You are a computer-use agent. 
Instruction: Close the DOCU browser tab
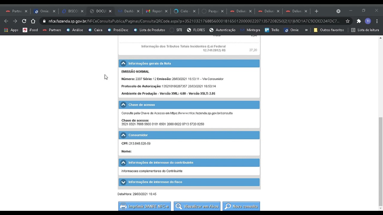[110, 11]
